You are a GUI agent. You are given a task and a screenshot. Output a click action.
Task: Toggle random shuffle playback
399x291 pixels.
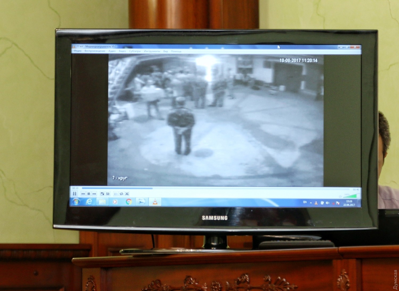coord(127,194)
